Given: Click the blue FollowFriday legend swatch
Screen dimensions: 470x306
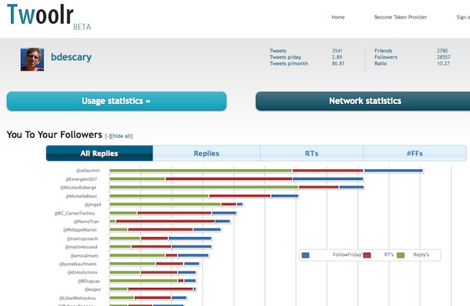Looking at the screenshot, I should pyautogui.click(x=305, y=255).
